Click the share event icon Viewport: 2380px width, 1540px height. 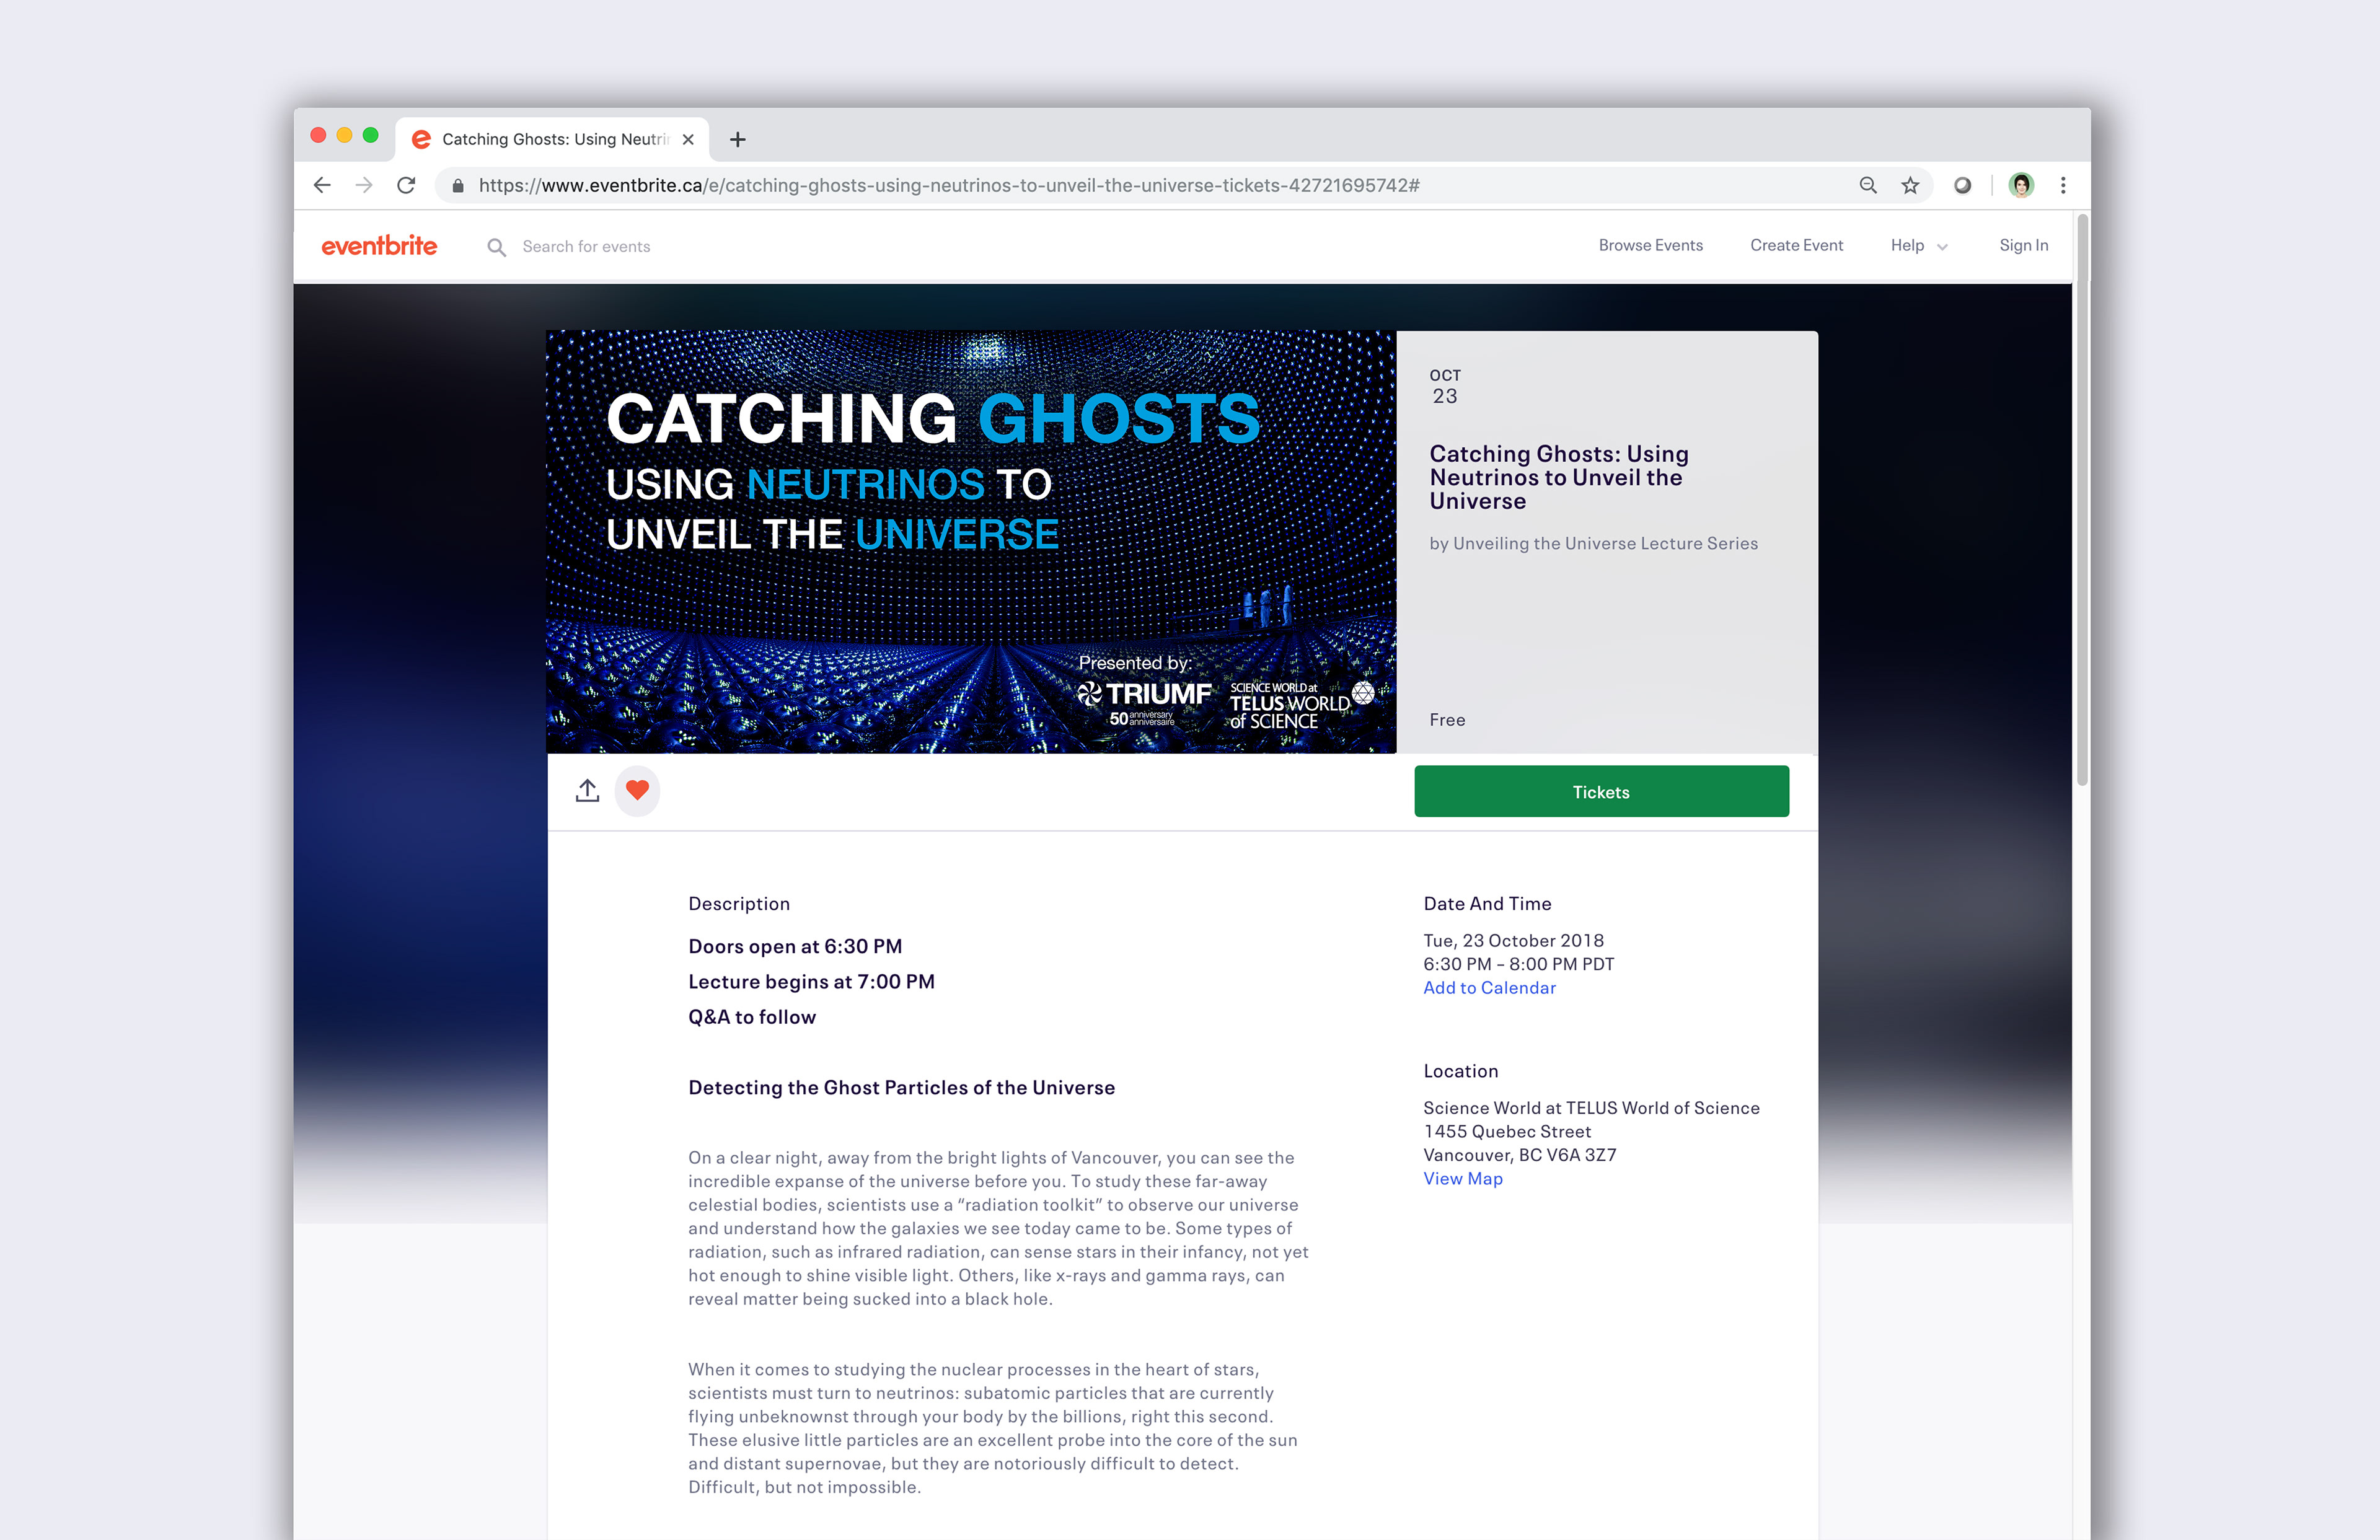click(587, 790)
